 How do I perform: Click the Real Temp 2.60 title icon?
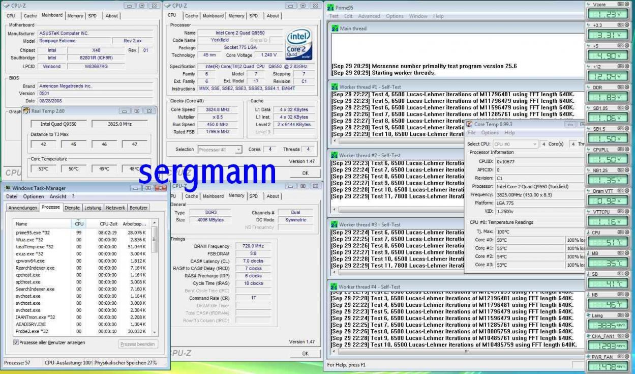click(x=27, y=110)
